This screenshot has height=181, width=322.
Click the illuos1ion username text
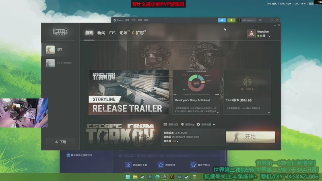pos(263,32)
